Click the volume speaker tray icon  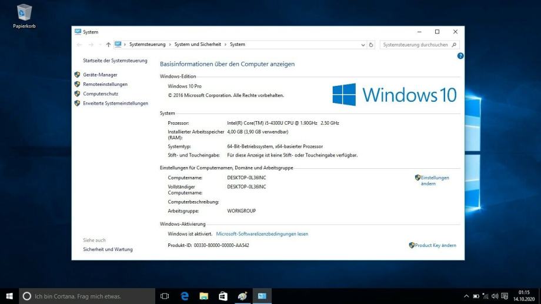point(495,296)
